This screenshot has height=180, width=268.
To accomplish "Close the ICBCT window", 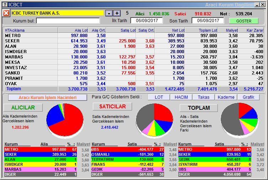I will pos(263,5).
